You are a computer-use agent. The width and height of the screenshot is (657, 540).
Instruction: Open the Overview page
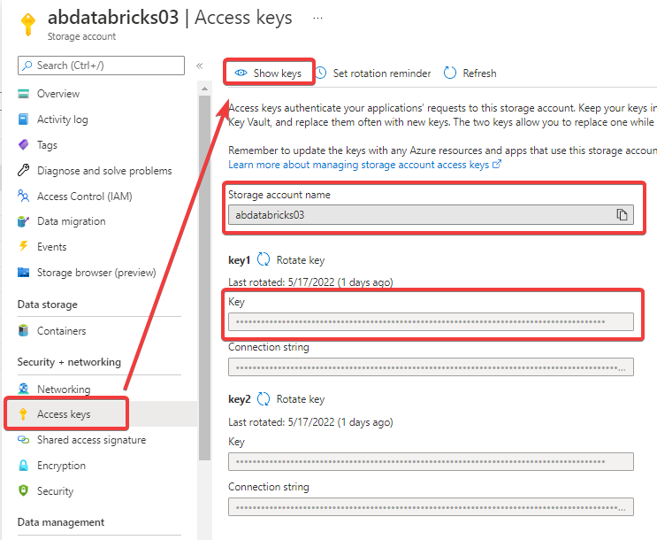coord(58,94)
